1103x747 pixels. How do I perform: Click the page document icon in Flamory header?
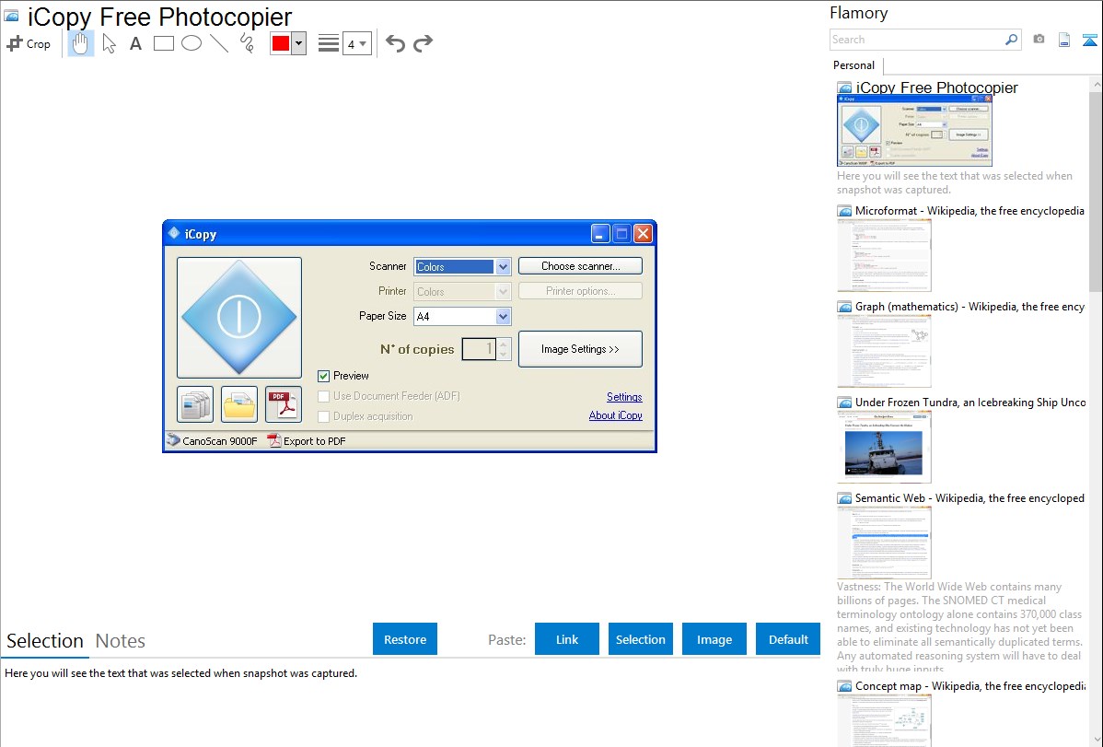click(1064, 40)
